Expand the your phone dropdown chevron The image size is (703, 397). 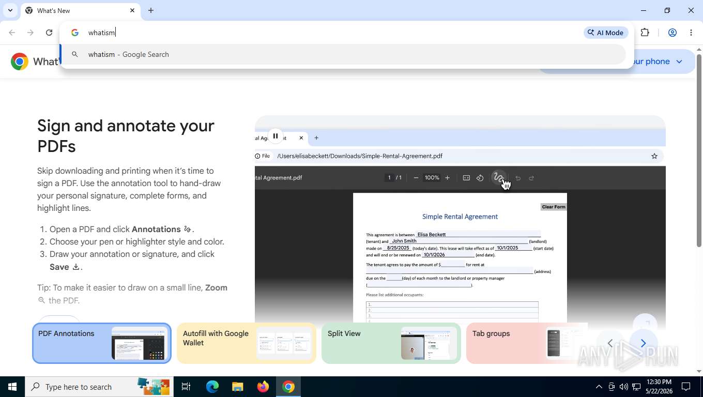[679, 62]
